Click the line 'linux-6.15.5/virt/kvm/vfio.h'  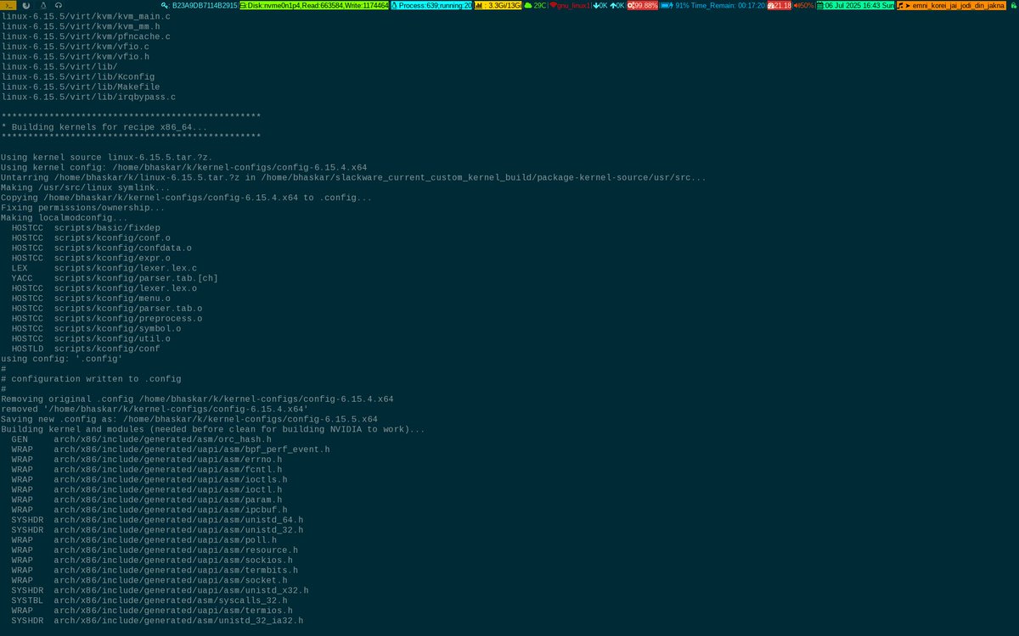[75, 57]
